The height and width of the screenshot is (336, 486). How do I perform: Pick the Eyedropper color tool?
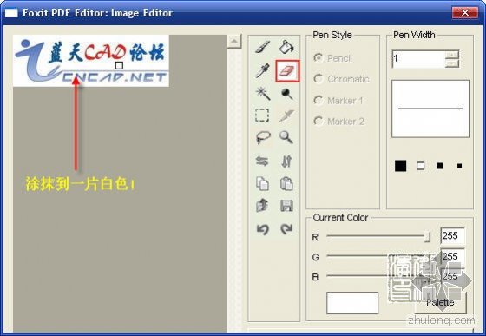pos(262,70)
